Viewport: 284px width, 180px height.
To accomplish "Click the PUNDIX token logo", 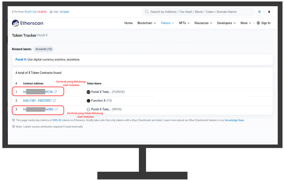I will point(88,92).
